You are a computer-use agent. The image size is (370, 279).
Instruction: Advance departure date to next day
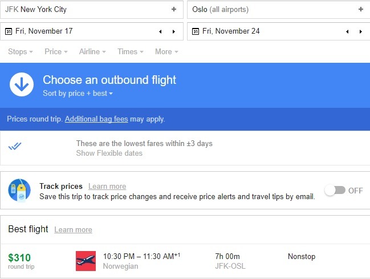174,31
